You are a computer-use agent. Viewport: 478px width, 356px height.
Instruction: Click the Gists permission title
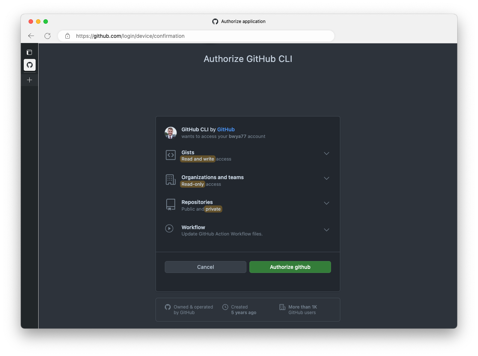[x=188, y=152]
